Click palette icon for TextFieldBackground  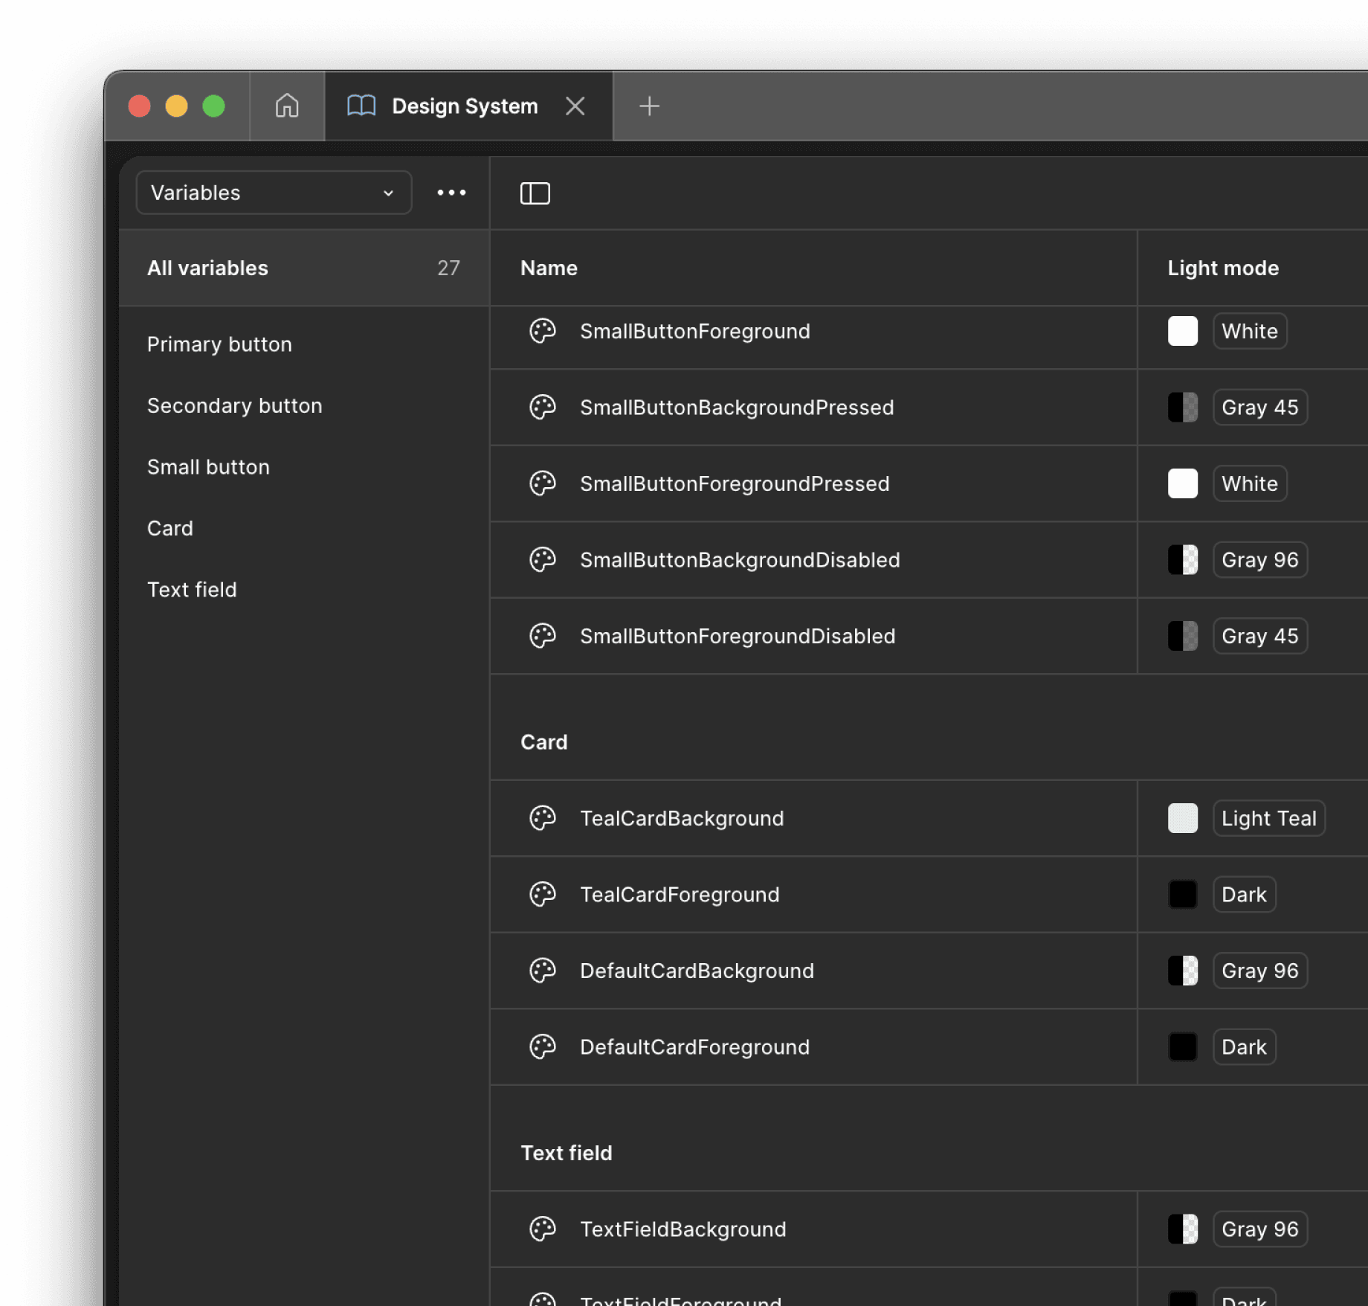[542, 1229]
